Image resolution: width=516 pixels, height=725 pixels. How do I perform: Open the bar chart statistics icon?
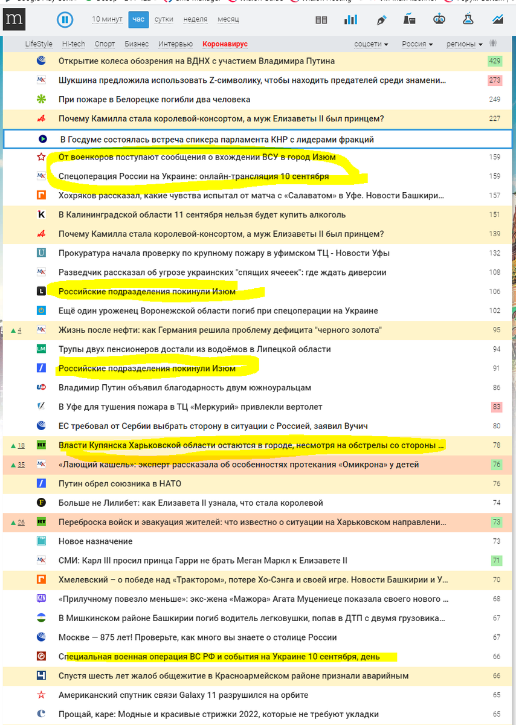coord(351,19)
